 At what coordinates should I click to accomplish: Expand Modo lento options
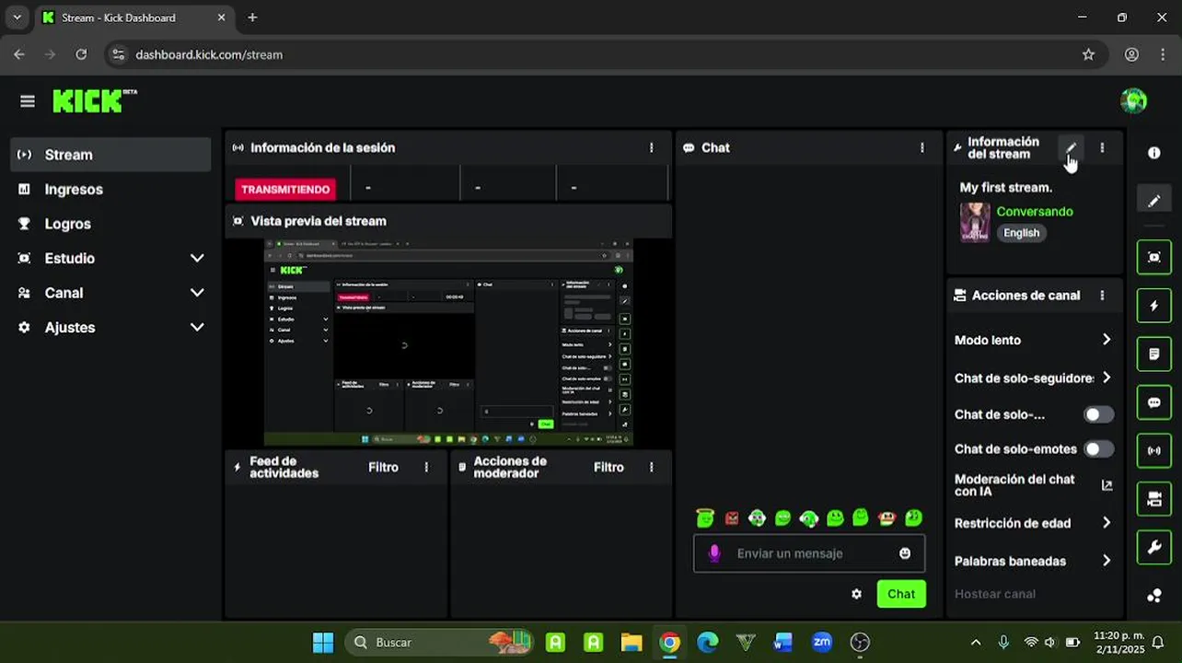point(1107,340)
